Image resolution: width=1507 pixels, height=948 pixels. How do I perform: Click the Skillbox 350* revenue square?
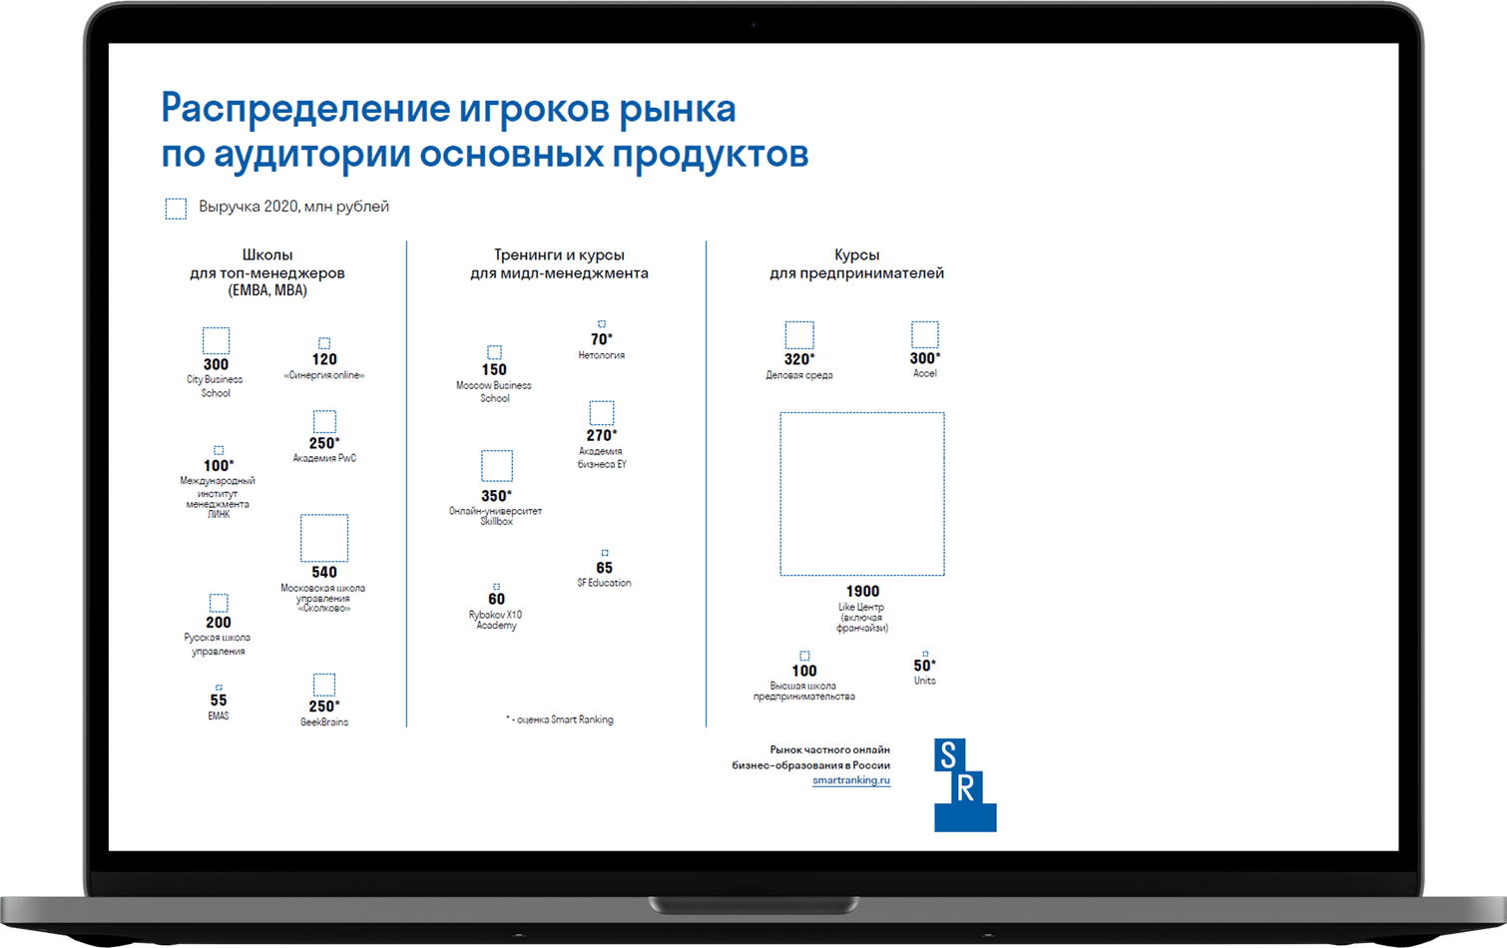[497, 466]
